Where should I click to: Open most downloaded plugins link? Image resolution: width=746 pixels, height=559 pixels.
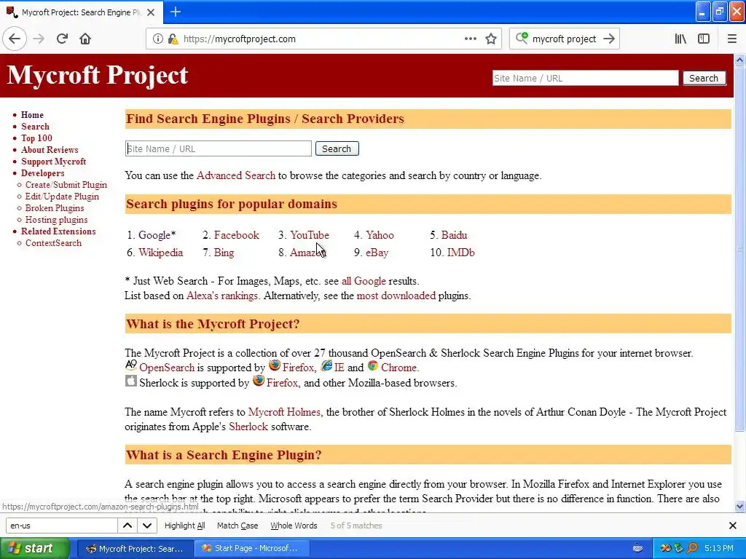click(x=396, y=296)
